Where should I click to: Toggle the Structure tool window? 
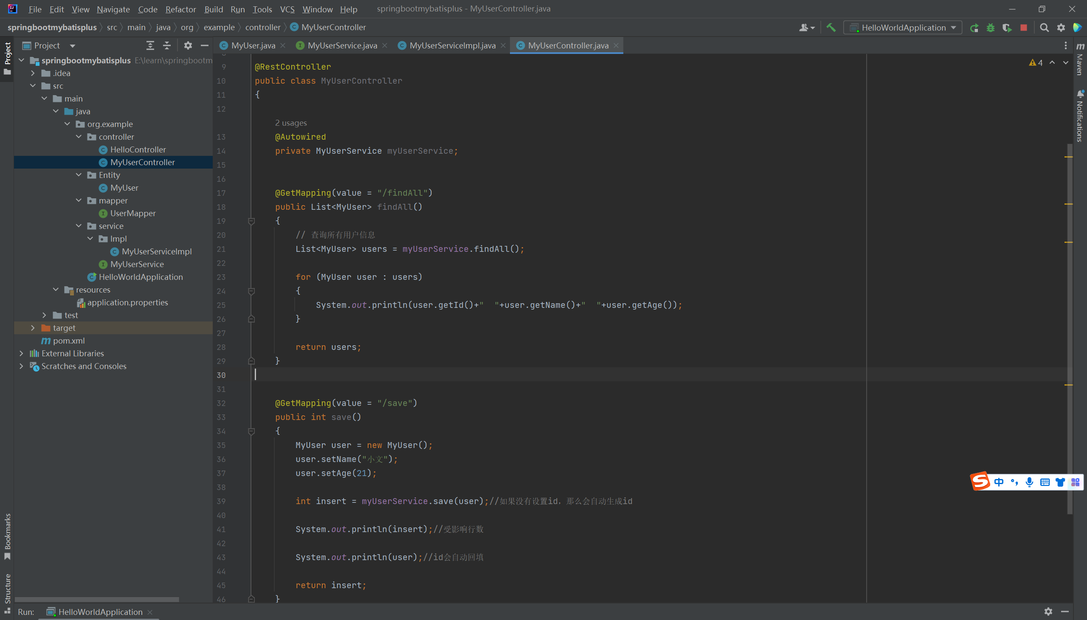pyautogui.click(x=7, y=592)
